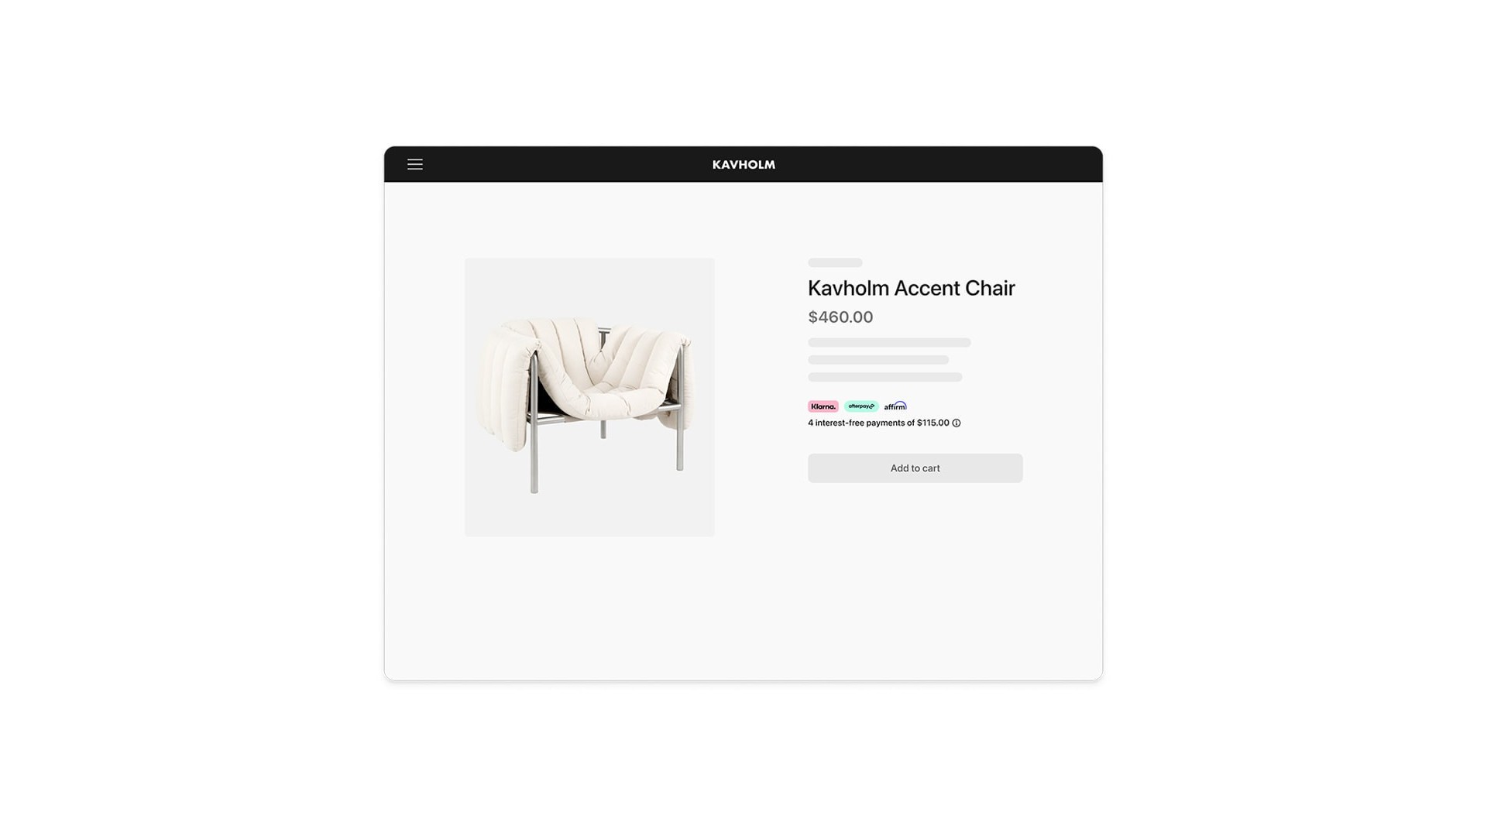1487x836 pixels.
Task: Click the KAVHOLM logo in header
Action: pyautogui.click(x=743, y=165)
